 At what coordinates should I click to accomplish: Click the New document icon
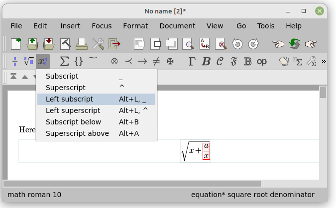pos(16,44)
